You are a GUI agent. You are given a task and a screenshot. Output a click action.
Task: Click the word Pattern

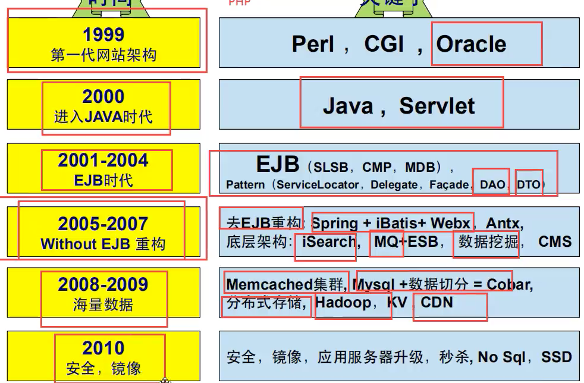coord(246,185)
